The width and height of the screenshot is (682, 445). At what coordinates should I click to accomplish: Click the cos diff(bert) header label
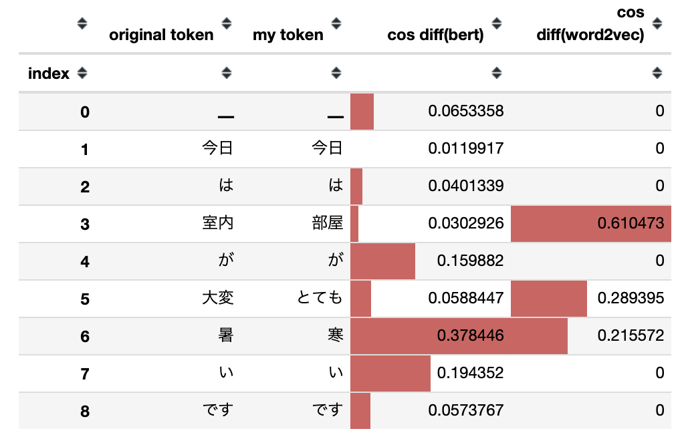tap(435, 35)
